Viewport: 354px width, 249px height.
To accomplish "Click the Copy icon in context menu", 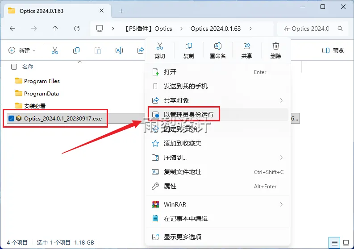I will tap(188, 46).
